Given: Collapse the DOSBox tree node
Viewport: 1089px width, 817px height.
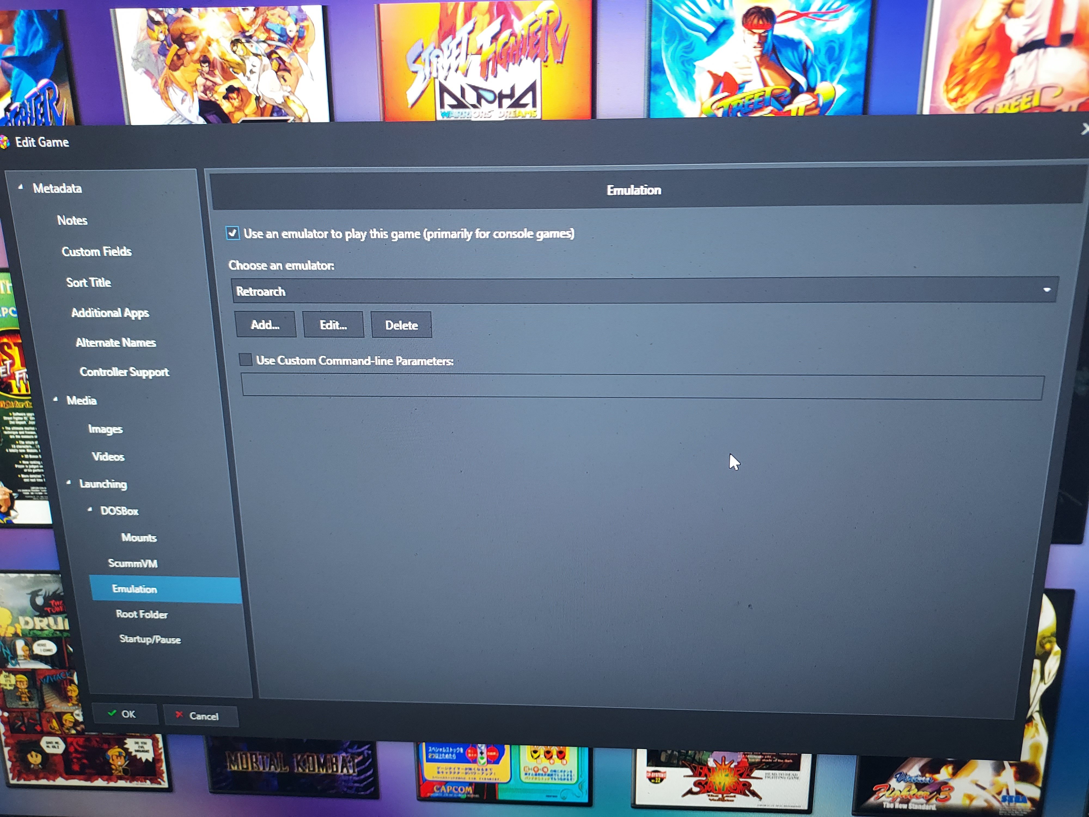Looking at the screenshot, I should 90,510.
